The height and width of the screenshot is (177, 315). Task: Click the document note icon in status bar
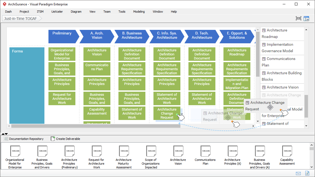click(307, 173)
